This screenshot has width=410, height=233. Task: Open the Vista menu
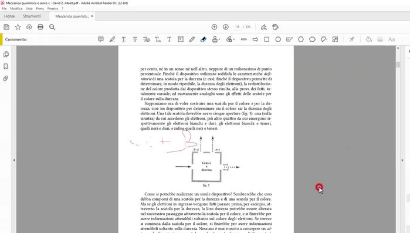point(29,8)
